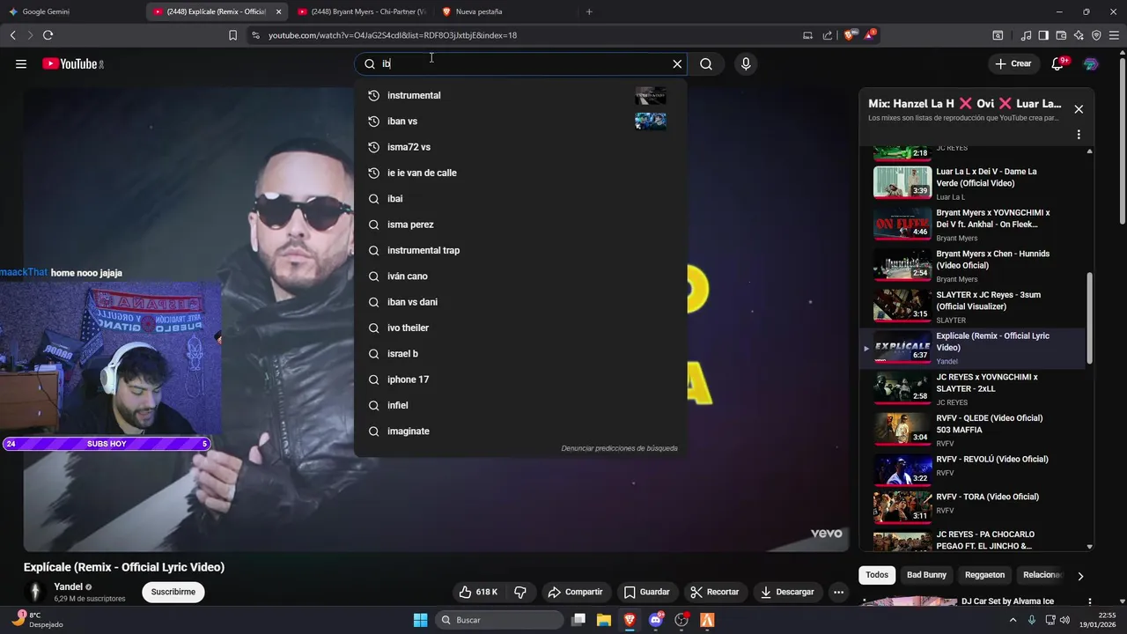
Task: Show more filter chips with right arrow
Action: tap(1080, 576)
